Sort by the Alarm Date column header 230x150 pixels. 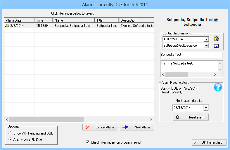pyautogui.click(x=19, y=20)
